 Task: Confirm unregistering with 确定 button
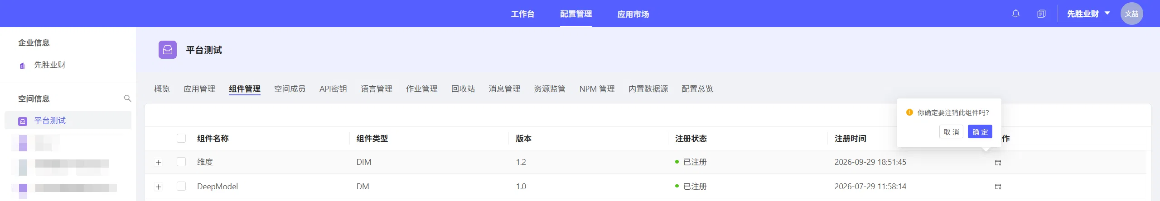coord(980,132)
